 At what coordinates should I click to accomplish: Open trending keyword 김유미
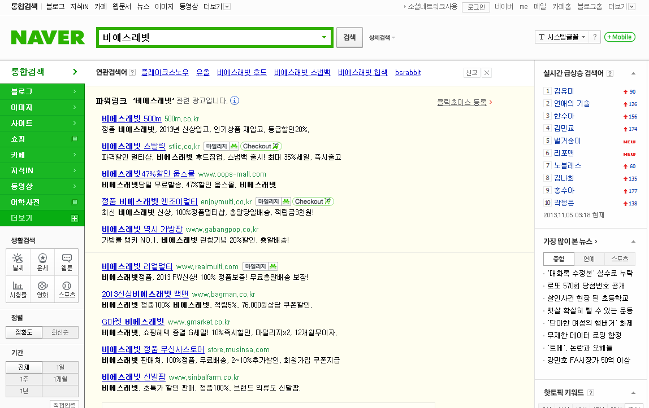pos(564,91)
